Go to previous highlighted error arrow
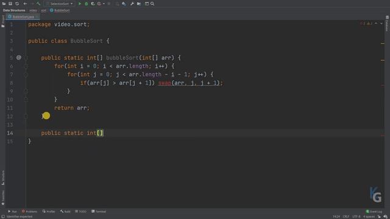The image size is (390, 219). tap(376, 23)
